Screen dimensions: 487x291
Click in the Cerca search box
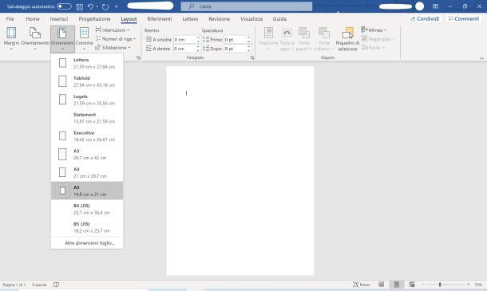pos(247,6)
